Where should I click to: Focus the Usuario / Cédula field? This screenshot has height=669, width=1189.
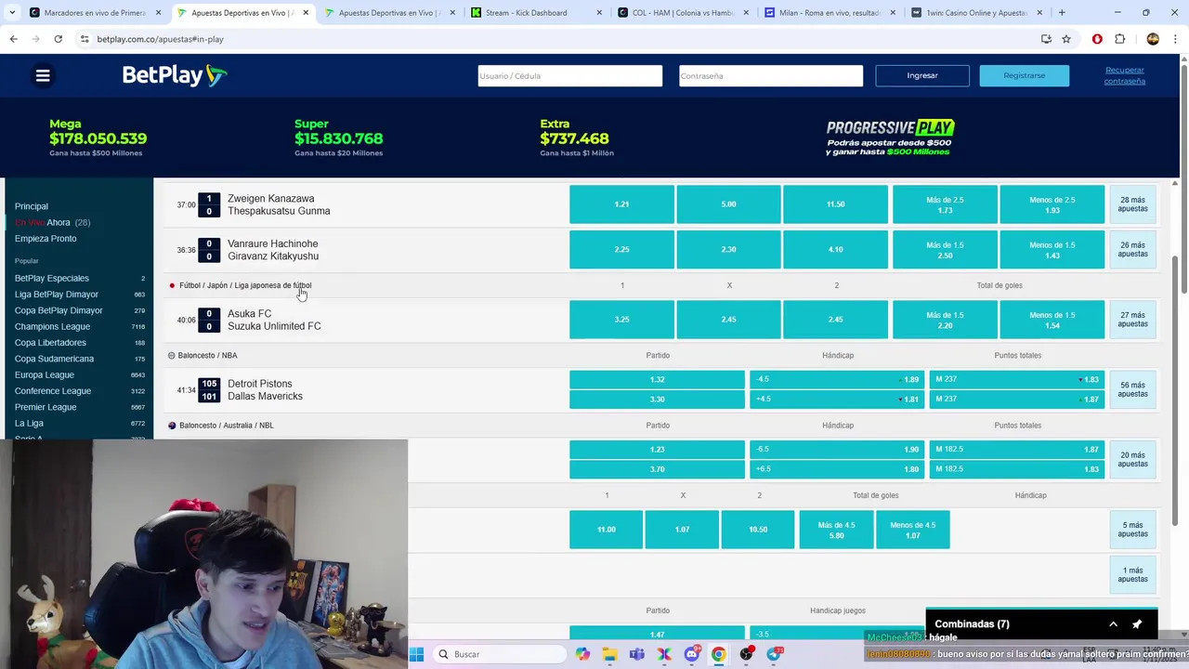point(569,75)
